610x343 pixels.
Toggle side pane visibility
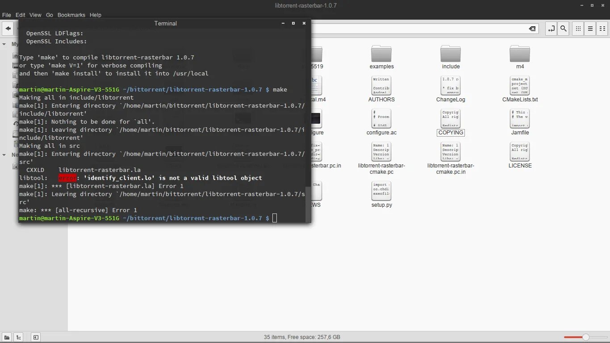click(x=35, y=337)
